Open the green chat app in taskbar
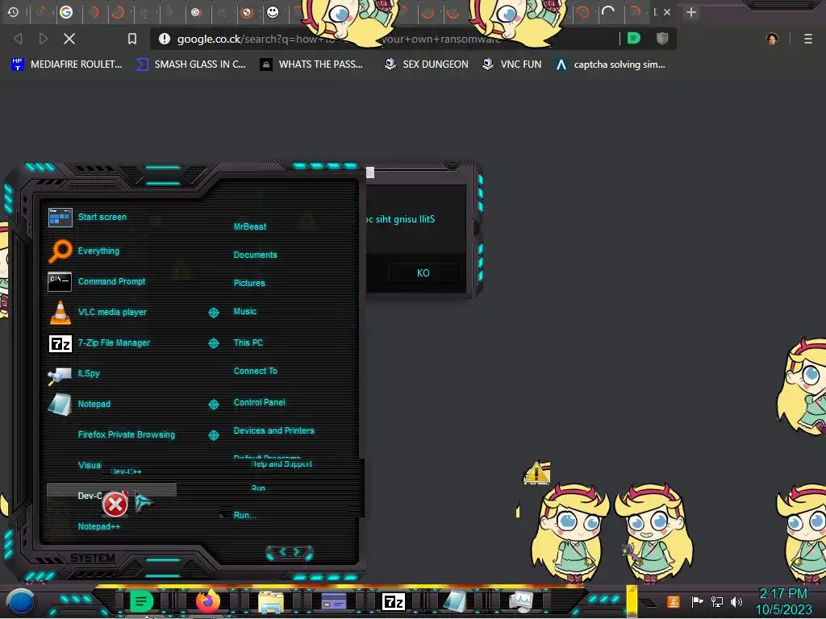The image size is (826, 619). click(x=140, y=601)
